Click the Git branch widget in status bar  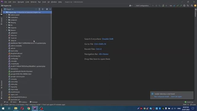pyautogui.click(x=193, y=105)
